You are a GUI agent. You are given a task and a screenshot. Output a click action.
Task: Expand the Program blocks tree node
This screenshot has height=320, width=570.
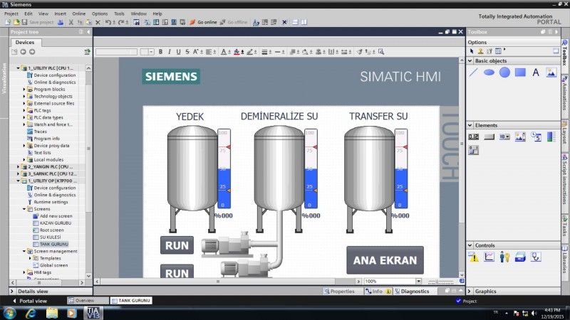[24, 90]
